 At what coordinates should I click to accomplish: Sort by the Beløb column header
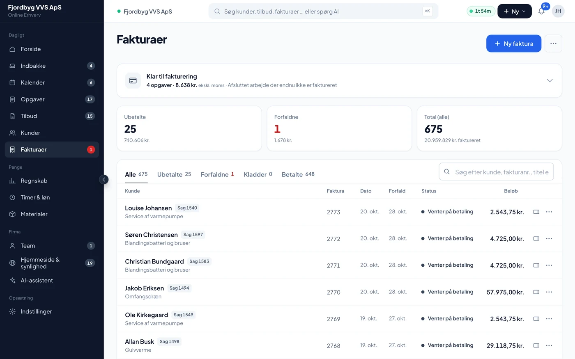tap(511, 191)
